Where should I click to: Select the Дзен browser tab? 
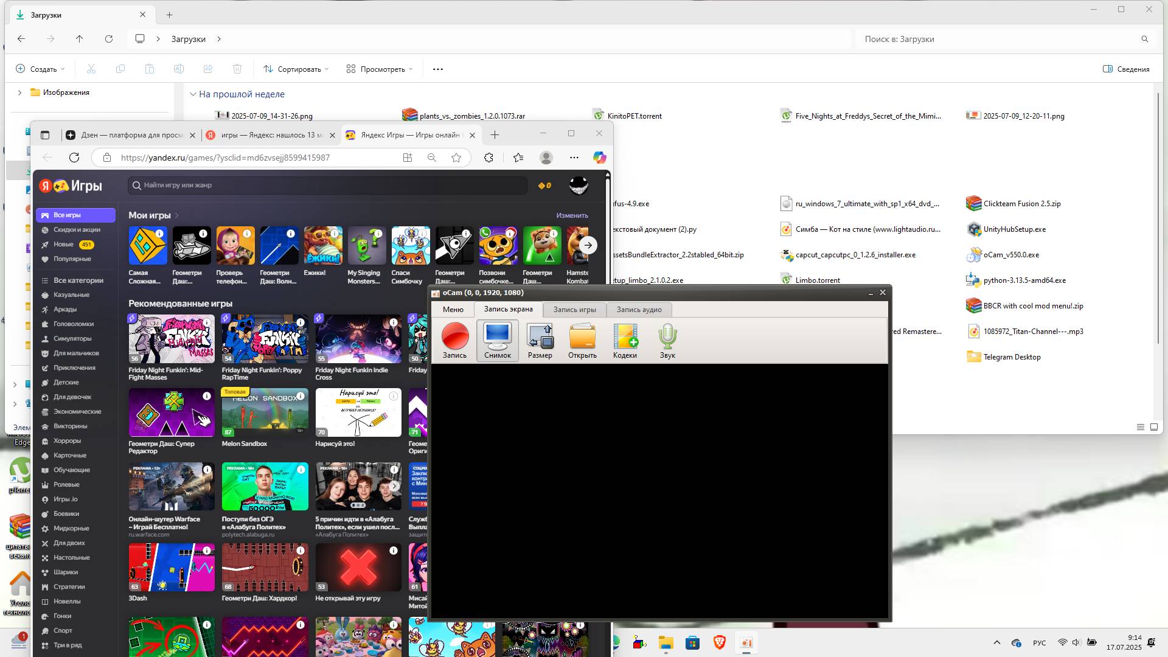point(131,135)
